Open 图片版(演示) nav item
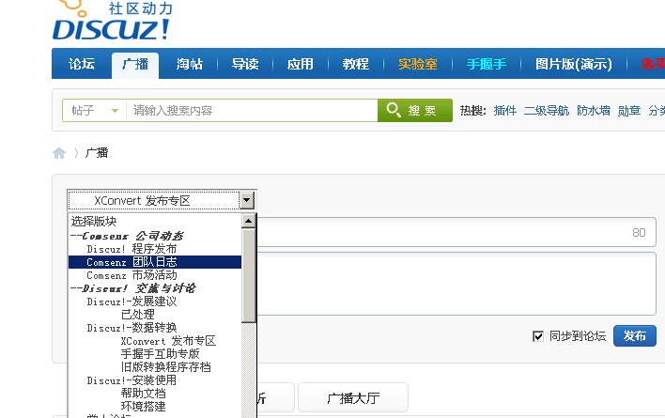Viewport: 665px width, 418px height. pos(573,64)
